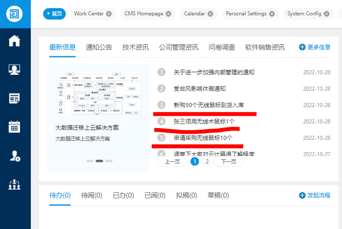This screenshot has height=229, width=342.
Task: Switch to the Work Center tab
Action: (88, 14)
